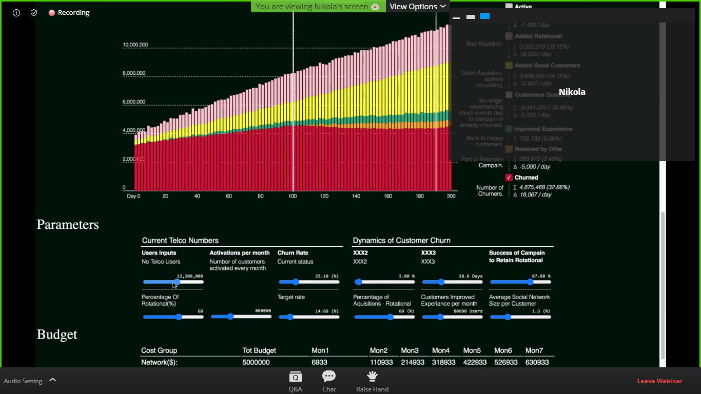701x394 pixels.
Task: Toggle the Retained by Offer checkbox
Action: 509,149
